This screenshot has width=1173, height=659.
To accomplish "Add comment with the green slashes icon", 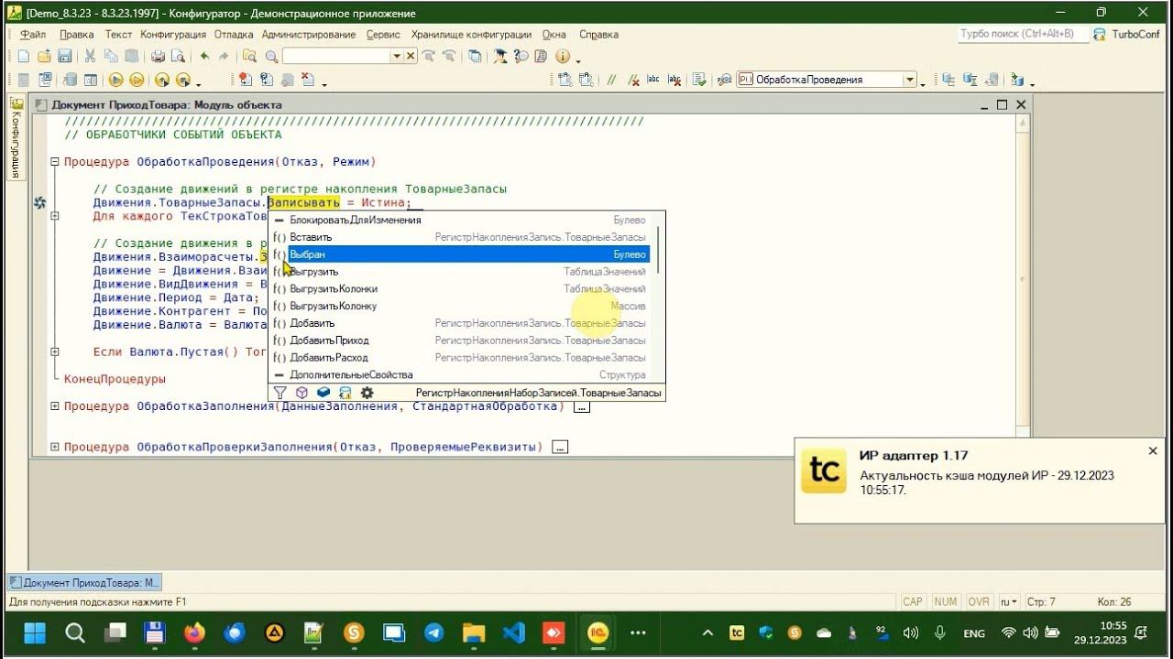I will [611, 80].
